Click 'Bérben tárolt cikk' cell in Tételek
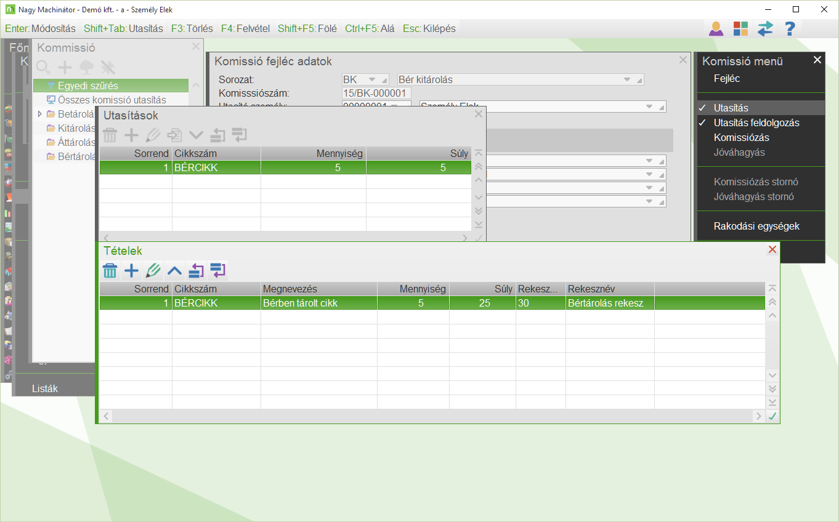839x522 pixels. coord(319,303)
